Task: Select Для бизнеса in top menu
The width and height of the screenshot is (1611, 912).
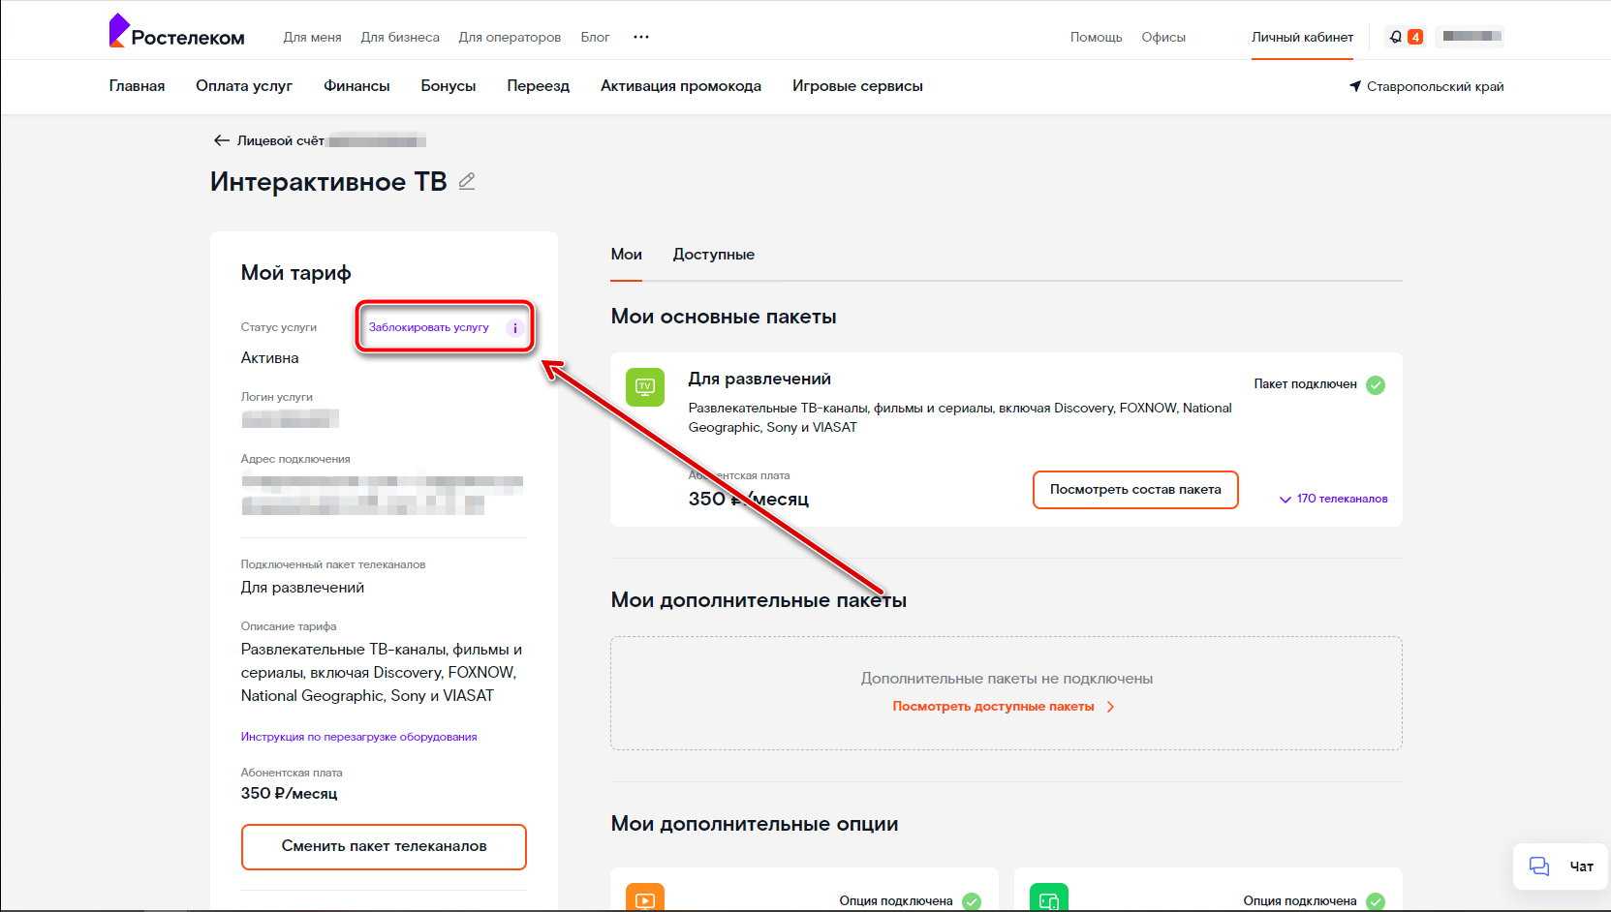Action: pos(400,37)
